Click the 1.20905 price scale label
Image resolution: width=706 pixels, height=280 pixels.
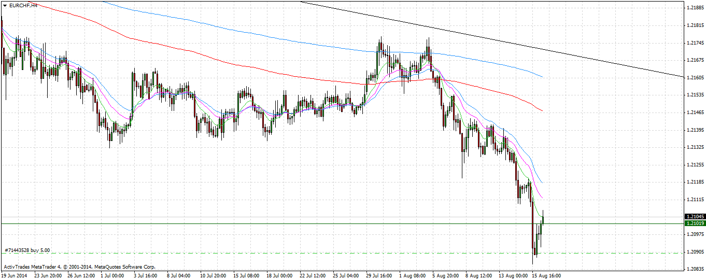pyautogui.click(x=695, y=252)
